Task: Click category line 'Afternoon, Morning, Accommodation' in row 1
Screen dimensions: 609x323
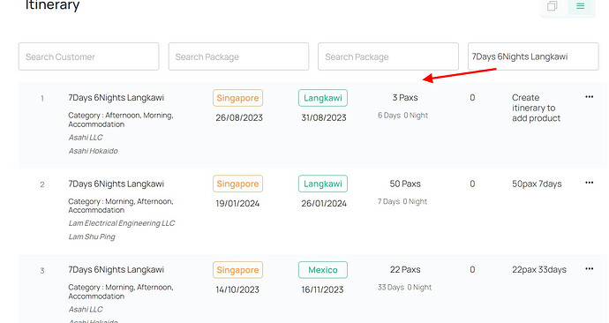Action: coord(121,119)
